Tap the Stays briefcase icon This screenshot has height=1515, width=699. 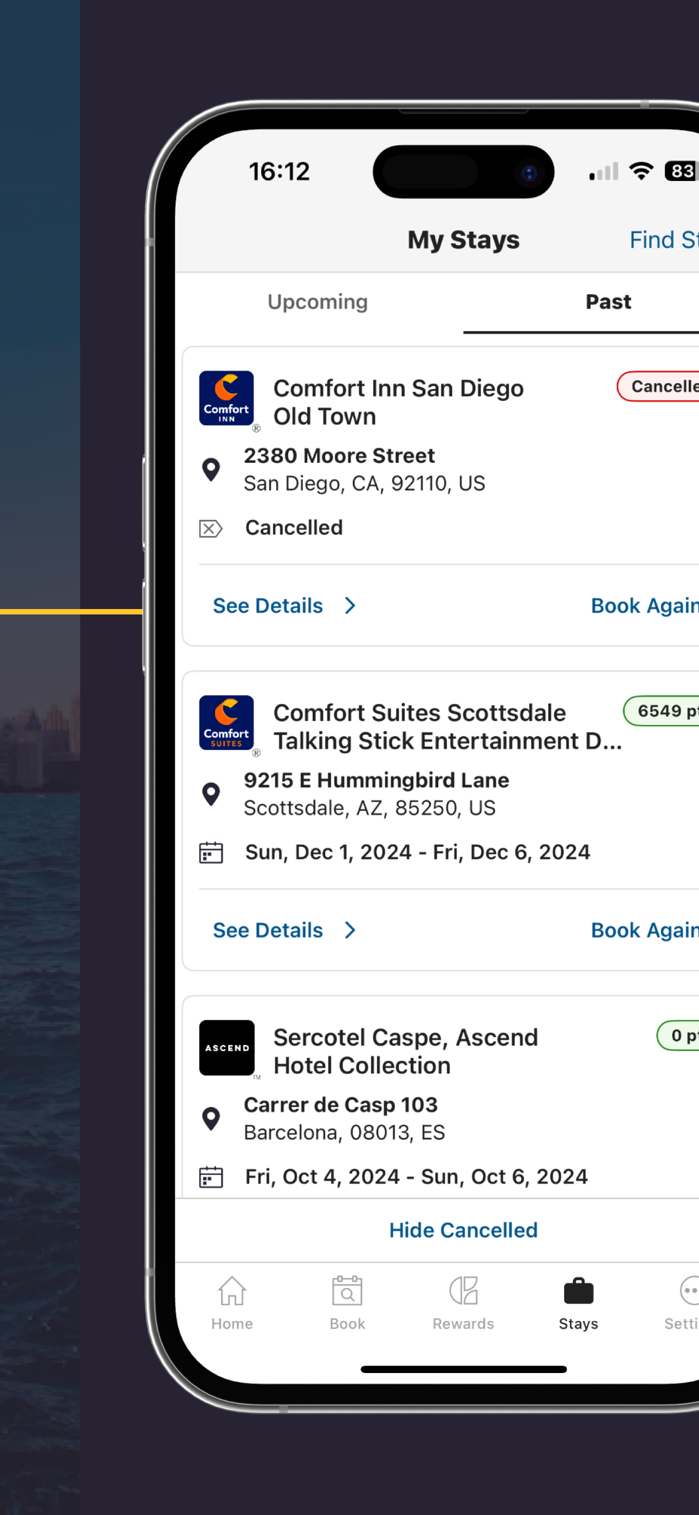(578, 1292)
